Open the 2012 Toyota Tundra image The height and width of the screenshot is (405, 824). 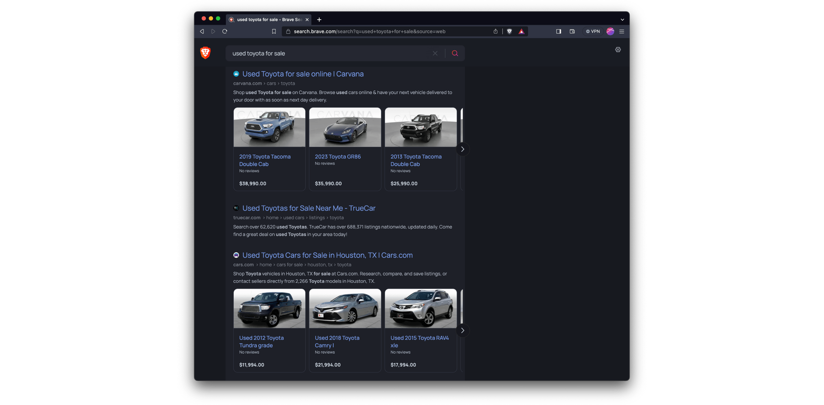(x=269, y=309)
